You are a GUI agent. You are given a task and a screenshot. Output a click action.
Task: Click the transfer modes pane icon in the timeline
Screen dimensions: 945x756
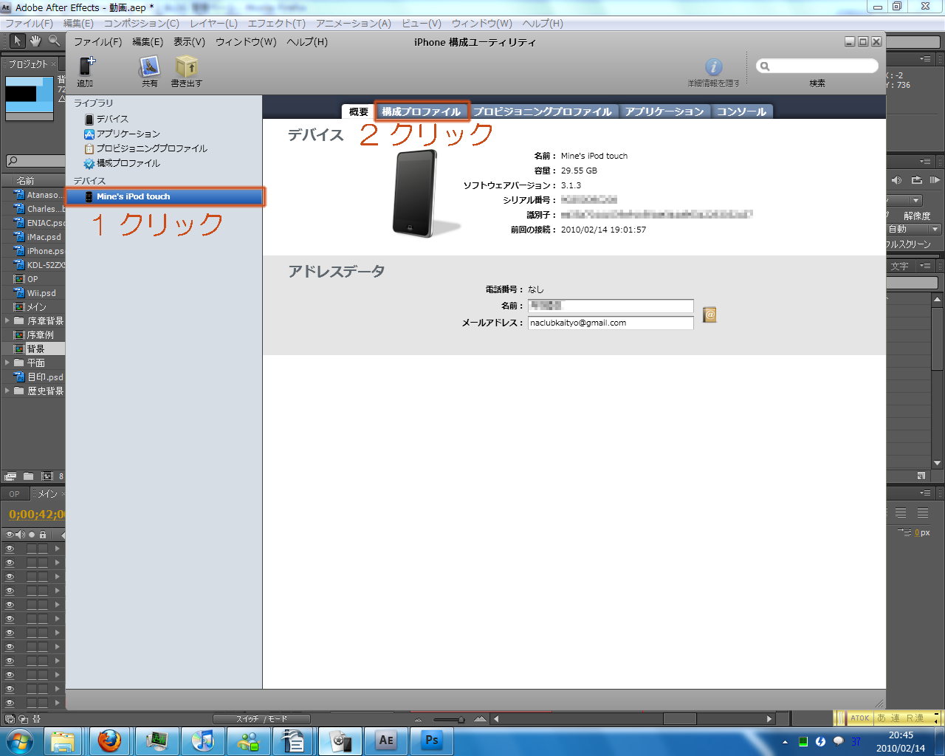(x=24, y=718)
